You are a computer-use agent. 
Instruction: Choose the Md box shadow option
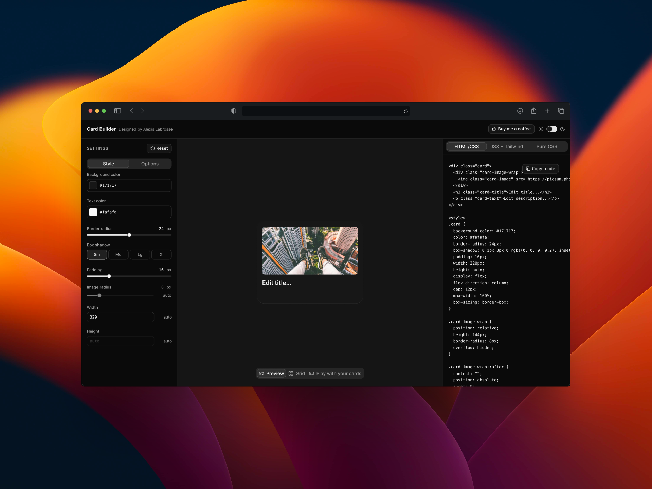[119, 255]
